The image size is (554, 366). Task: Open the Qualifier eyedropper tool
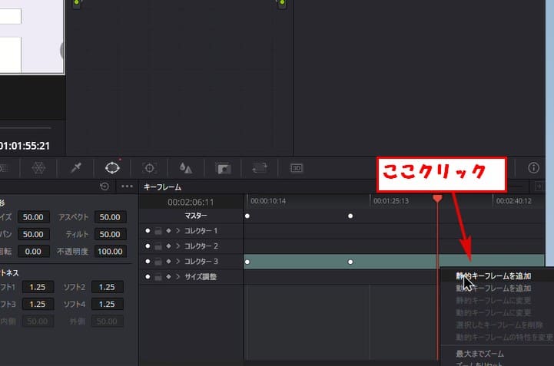[x=76, y=167]
